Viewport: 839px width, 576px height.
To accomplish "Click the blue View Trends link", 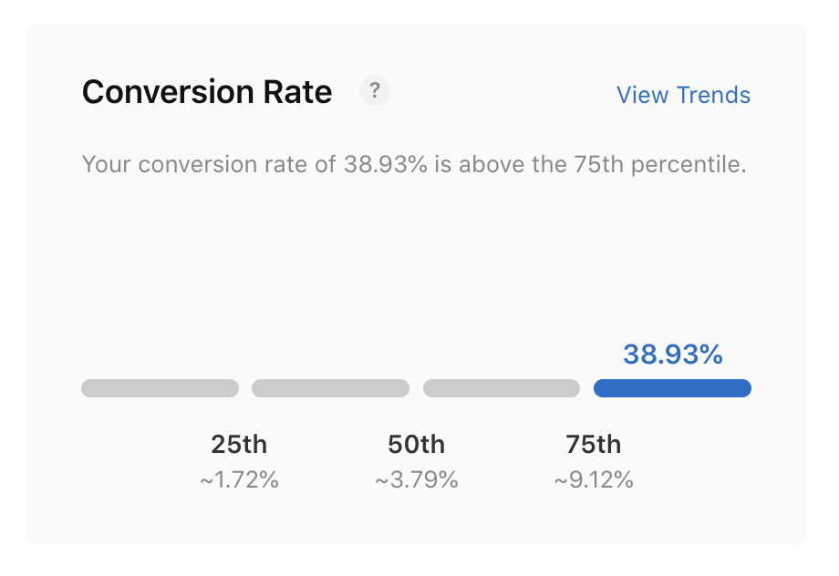I will [683, 95].
